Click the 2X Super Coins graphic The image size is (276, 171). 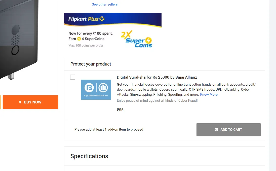(x=137, y=39)
